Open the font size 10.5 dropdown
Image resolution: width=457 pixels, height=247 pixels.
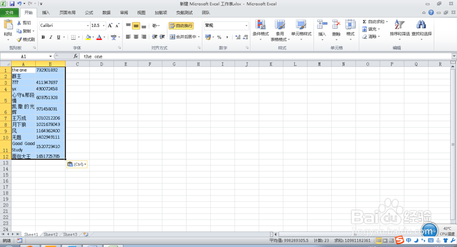tap(103, 26)
